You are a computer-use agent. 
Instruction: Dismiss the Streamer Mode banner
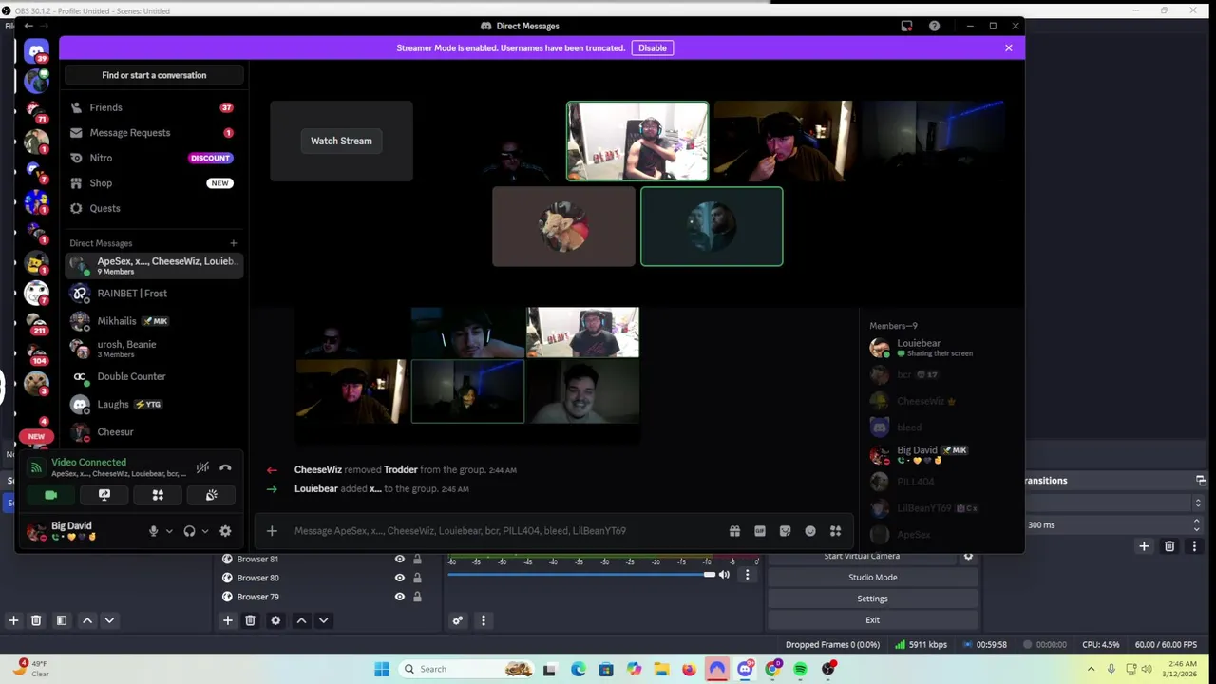tap(1009, 47)
